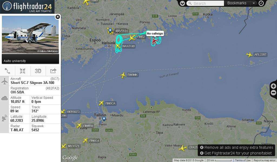The width and height of the screenshot is (277, 162).
Task: Click Get Flightradar24 for your phone/tablet
Action: pyautogui.click(x=236, y=153)
